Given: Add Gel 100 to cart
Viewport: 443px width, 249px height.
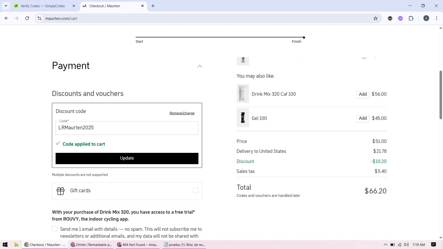Looking at the screenshot, I should pos(363,118).
